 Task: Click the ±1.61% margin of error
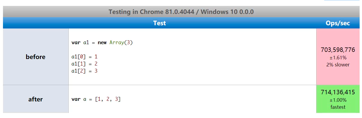338,58
